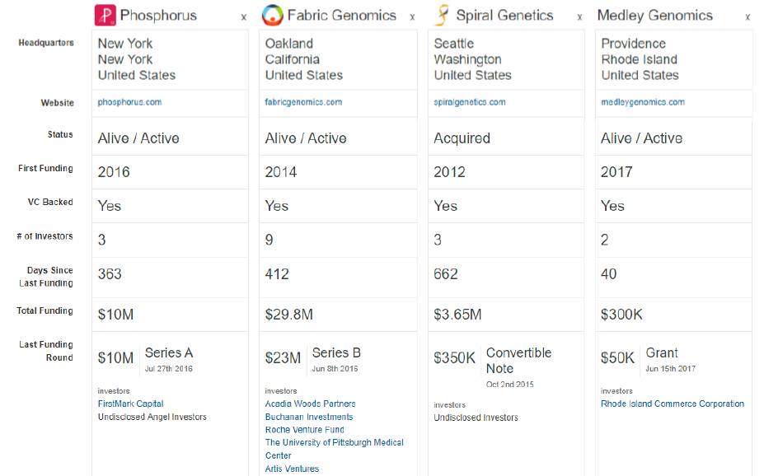Screen dimensions: 764x476
Task: Visit the fabricgenomics.com link
Action: (303, 103)
